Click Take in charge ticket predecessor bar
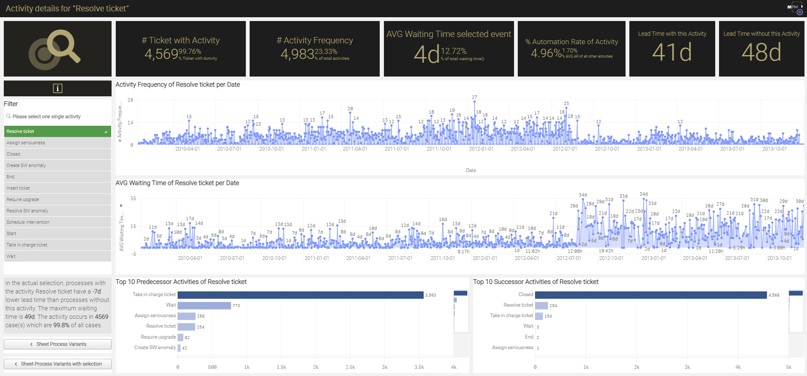The height and width of the screenshot is (376, 807). pyautogui.click(x=301, y=295)
